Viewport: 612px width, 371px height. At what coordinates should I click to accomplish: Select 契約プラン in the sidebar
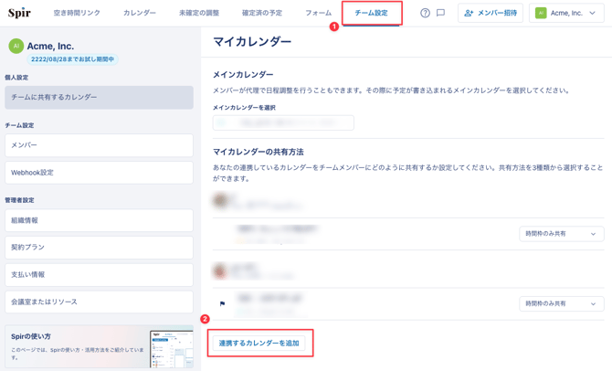click(x=99, y=248)
